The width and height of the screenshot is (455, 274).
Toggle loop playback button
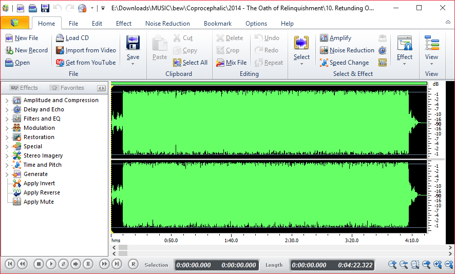[63, 264]
